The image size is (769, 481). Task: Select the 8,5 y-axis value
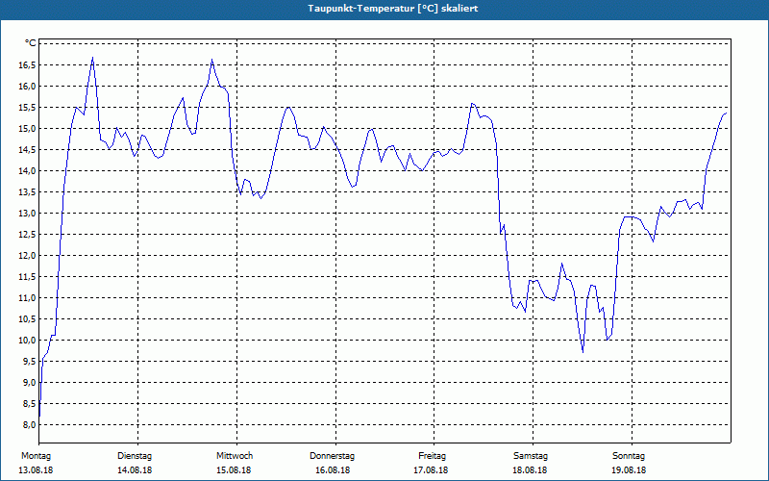tap(29, 403)
